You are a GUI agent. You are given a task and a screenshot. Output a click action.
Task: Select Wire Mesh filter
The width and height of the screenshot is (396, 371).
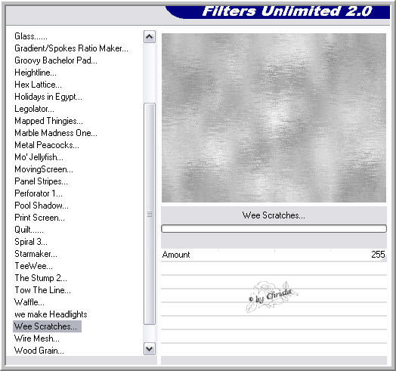click(x=37, y=339)
